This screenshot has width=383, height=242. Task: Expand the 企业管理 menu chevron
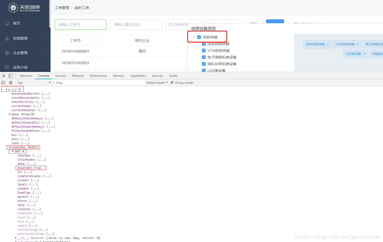coord(42,53)
